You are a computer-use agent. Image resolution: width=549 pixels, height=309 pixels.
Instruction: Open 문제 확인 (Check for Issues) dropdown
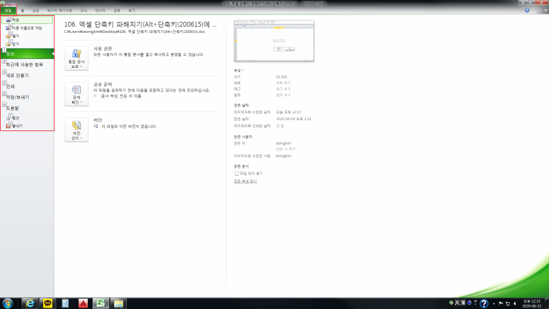(x=76, y=94)
